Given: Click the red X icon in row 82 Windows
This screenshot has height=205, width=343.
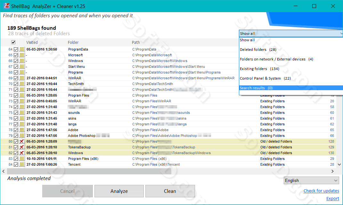Looking at the screenshot, I should [x=22, y=153].
